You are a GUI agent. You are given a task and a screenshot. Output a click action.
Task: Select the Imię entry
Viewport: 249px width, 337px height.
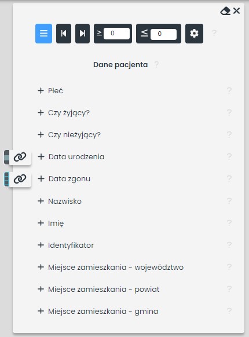[x=50, y=223]
